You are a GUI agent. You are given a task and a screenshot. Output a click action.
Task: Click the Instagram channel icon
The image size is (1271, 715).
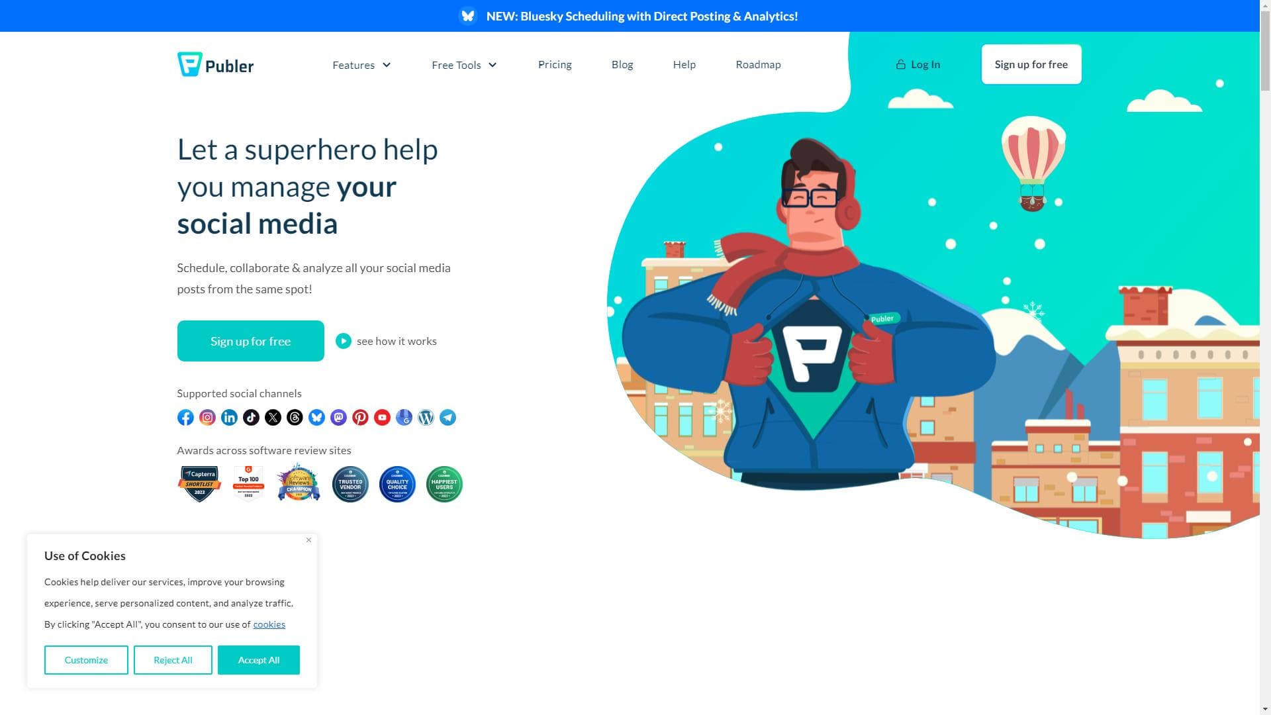[x=207, y=417]
